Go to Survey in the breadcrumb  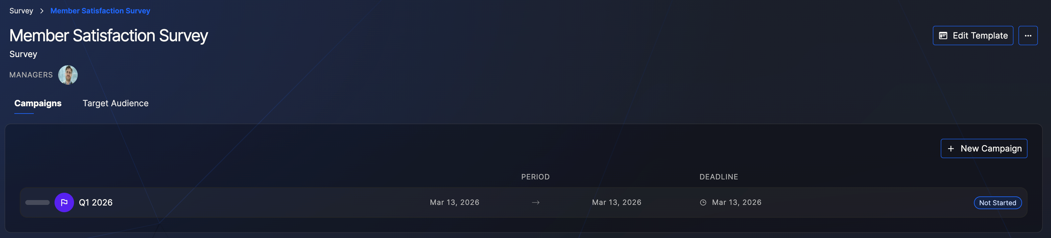(x=21, y=11)
